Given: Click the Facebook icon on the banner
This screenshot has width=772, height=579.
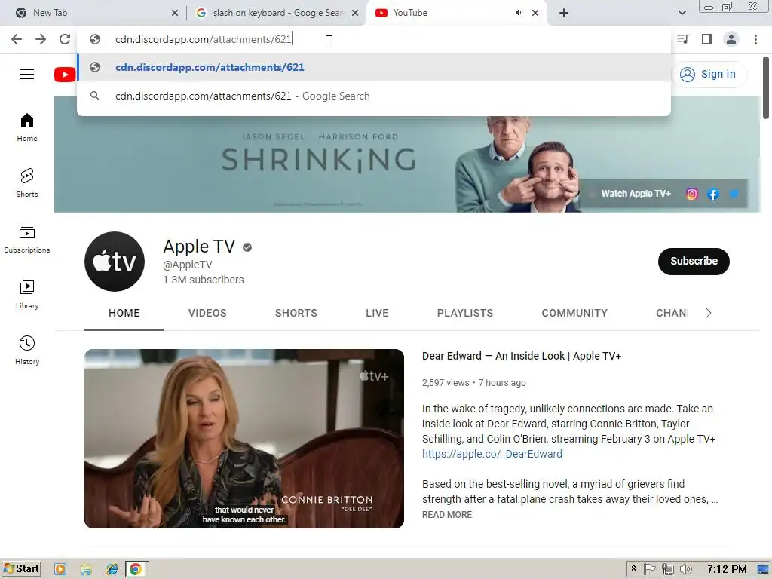Looking at the screenshot, I should (713, 194).
